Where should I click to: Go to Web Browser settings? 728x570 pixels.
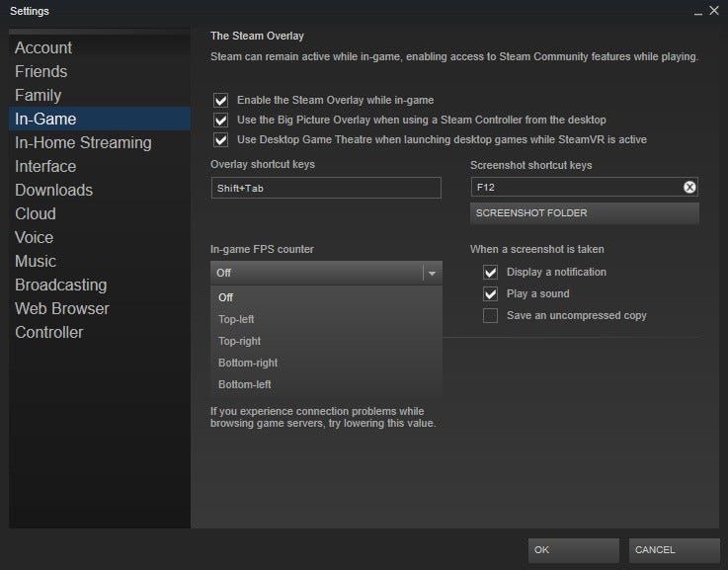100,308
